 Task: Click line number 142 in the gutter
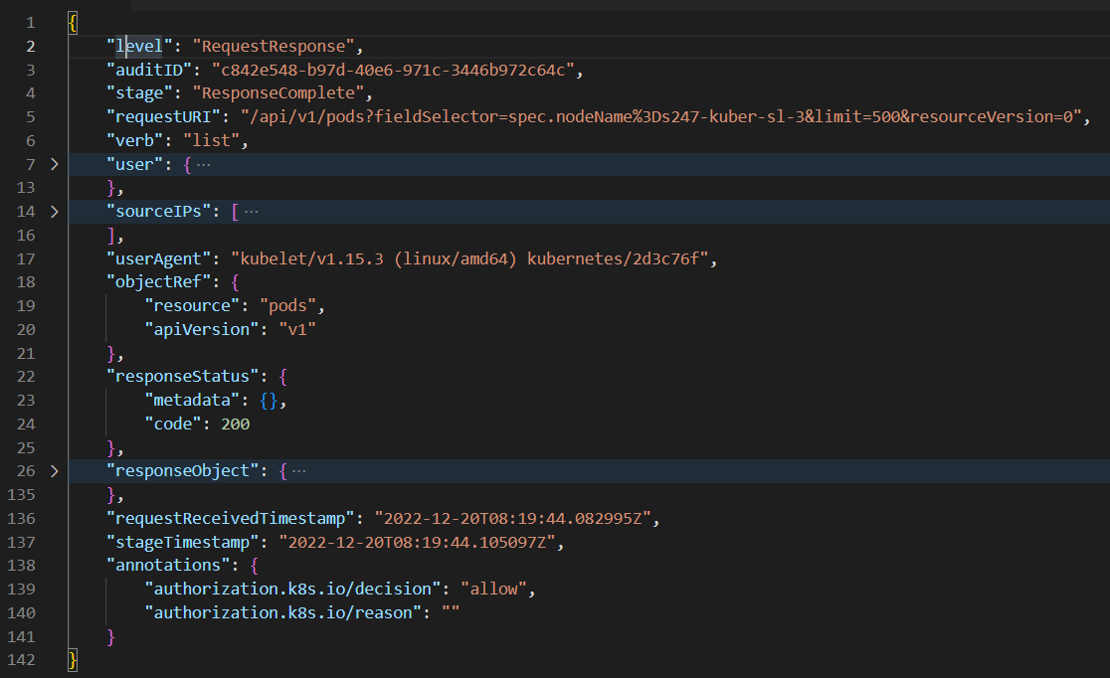pos(21,660)
